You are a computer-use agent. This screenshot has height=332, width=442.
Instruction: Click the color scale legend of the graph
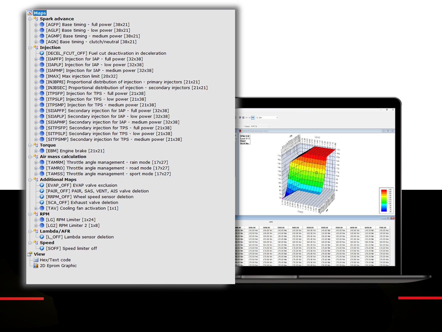point(385,200)
